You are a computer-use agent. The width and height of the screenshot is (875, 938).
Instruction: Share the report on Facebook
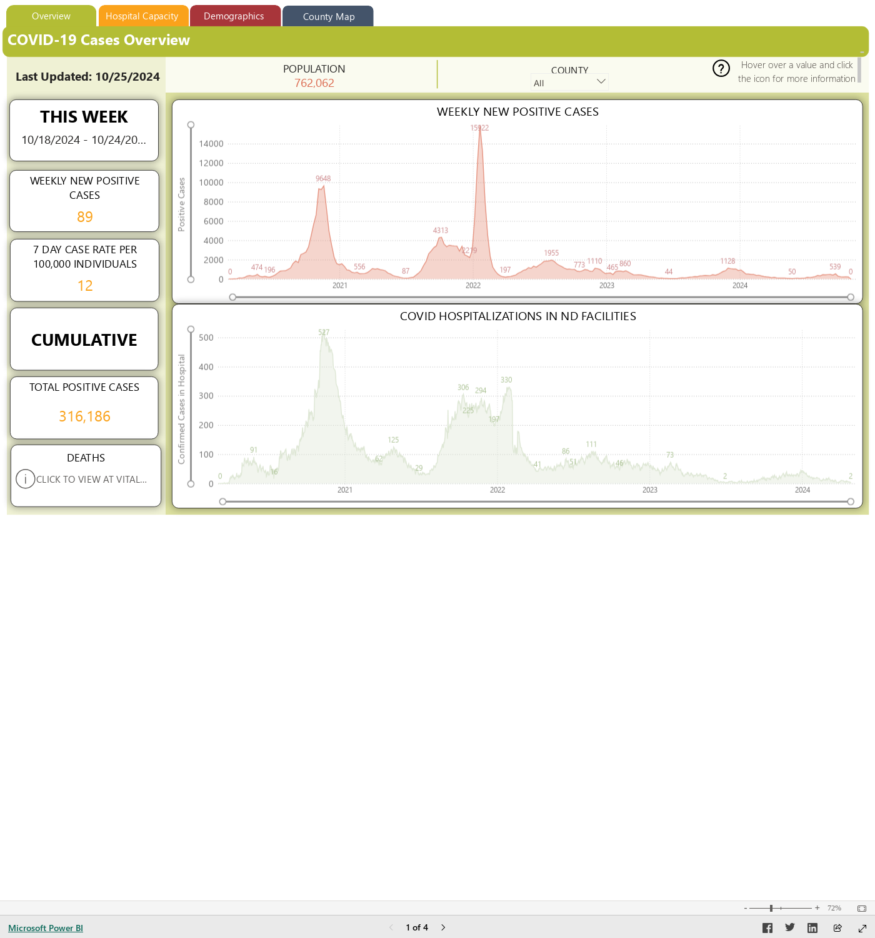(767, 928)
